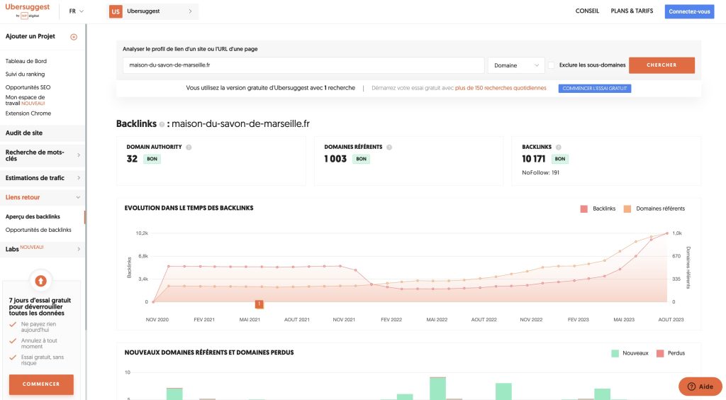Click the Ajouter un Projet label
Screen dimensions: 726x400
click(30, 36)
